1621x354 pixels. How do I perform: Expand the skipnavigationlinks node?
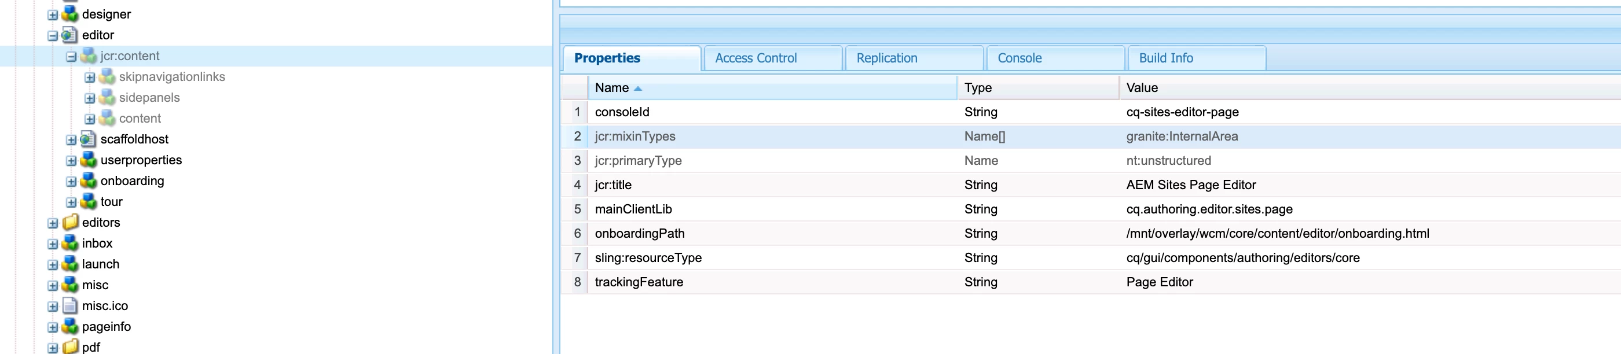click(90, 78)
